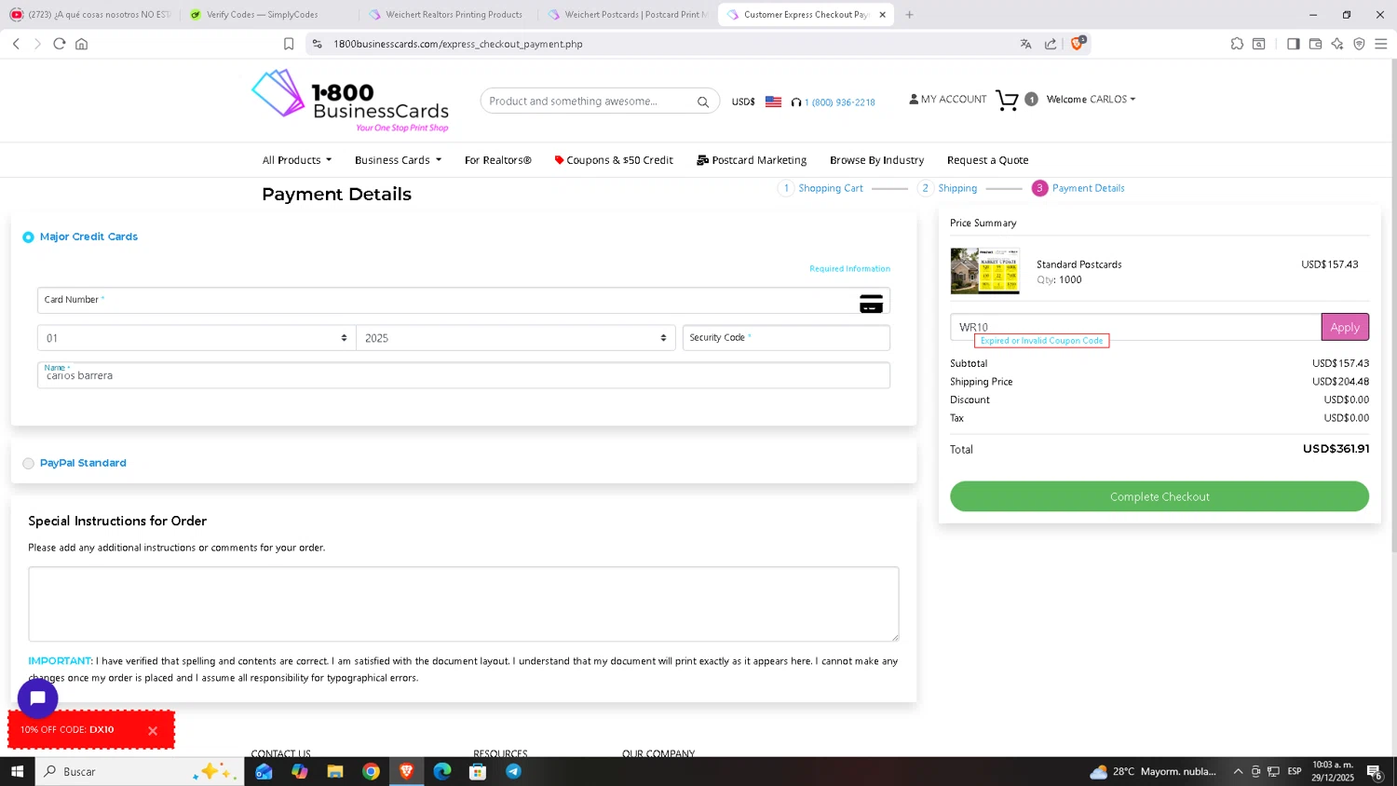Viewport: 1397px width, 786px height.
Task: Click the credit card icon in Card Number
Action: coord(871,304)
